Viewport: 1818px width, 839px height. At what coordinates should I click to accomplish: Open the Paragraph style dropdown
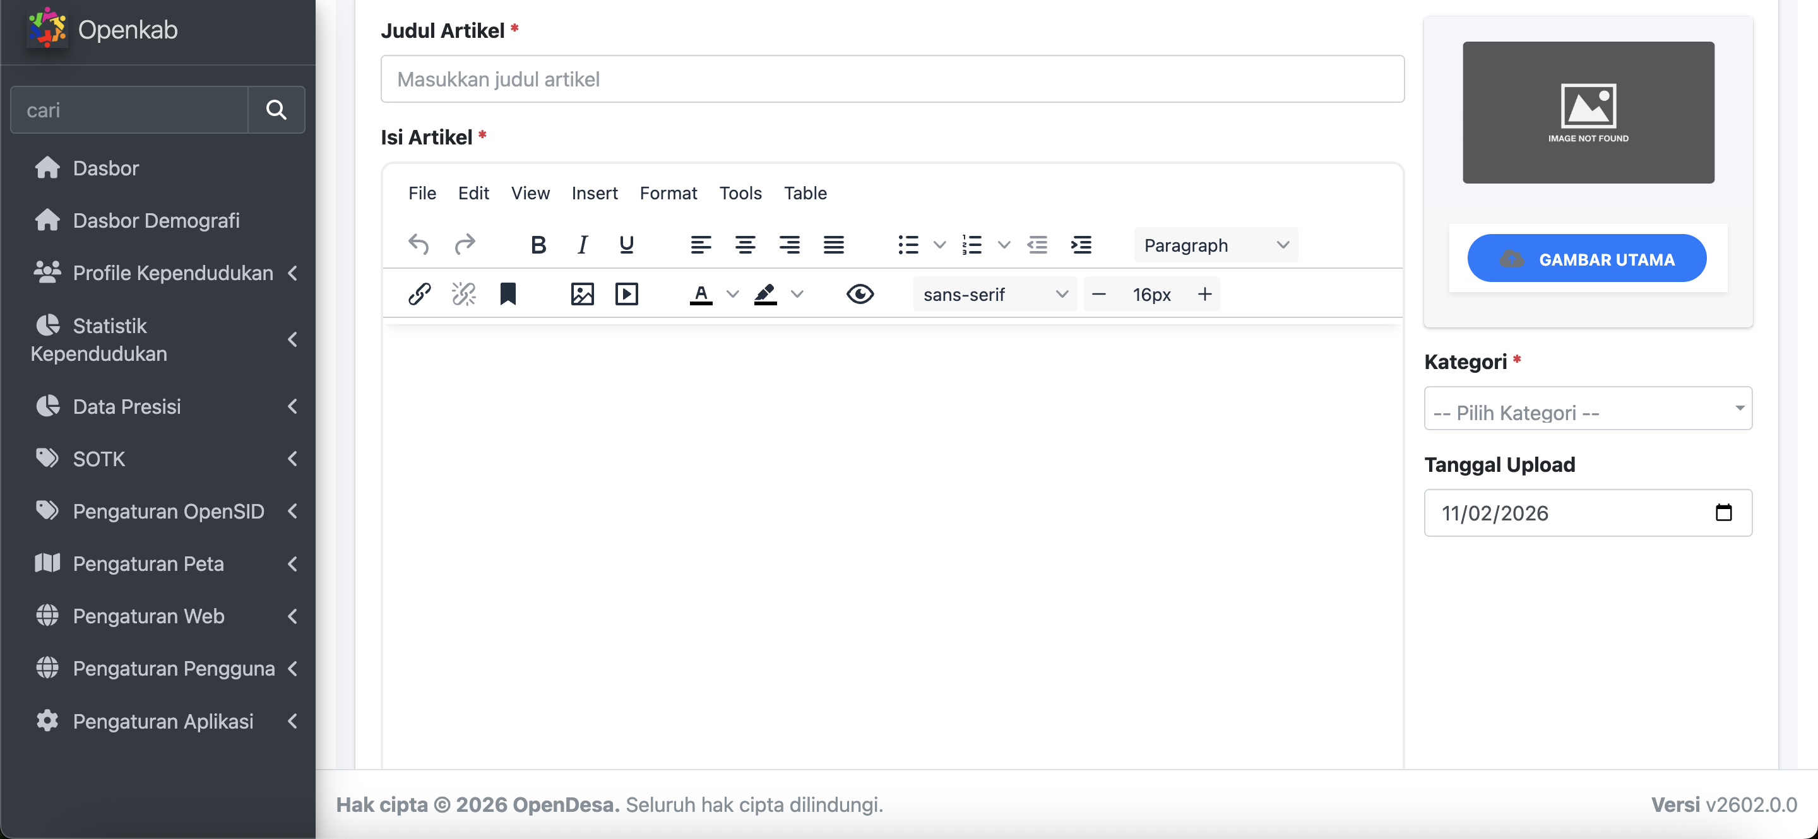click(1215, 245)
